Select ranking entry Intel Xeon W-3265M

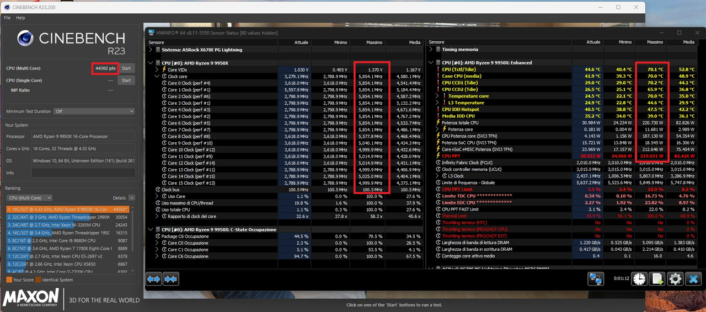pyautogui.click(x=68, y=225)
